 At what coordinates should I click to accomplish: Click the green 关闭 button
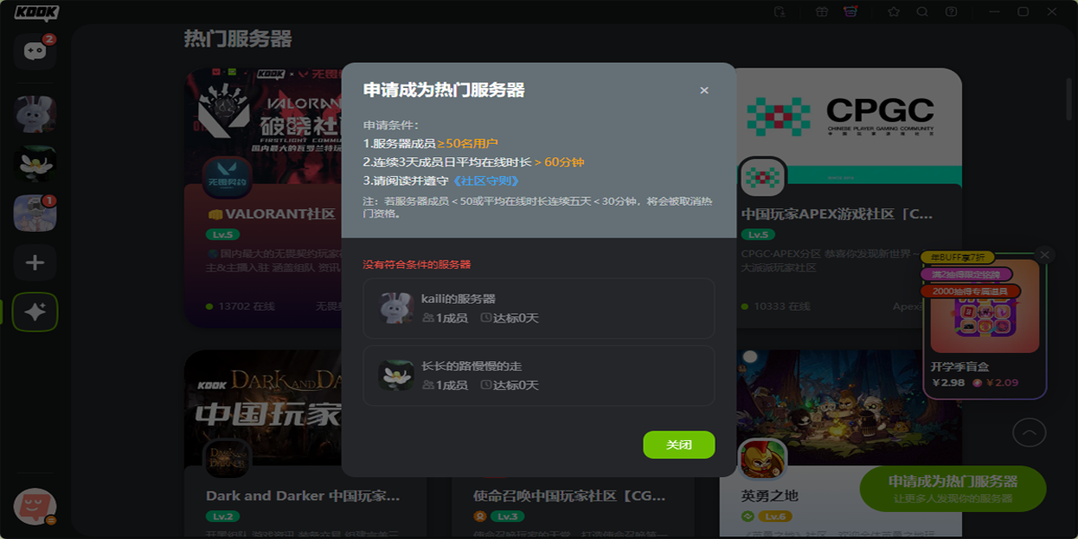(678, 445)
